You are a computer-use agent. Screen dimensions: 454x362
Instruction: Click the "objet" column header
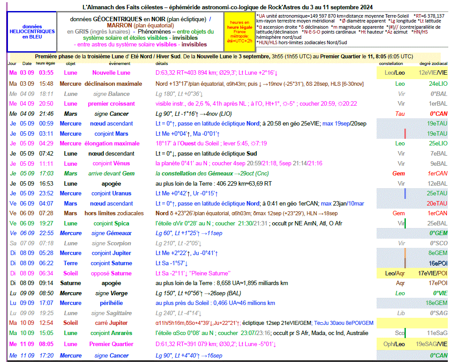71,63
